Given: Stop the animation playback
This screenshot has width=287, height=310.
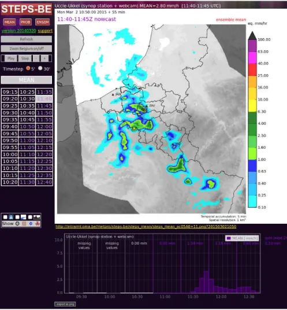Looking at the screenshot, I should [25, 58].
